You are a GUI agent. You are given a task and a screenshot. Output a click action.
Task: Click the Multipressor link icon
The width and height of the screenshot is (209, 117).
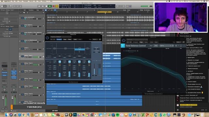[x=100, y=39]
